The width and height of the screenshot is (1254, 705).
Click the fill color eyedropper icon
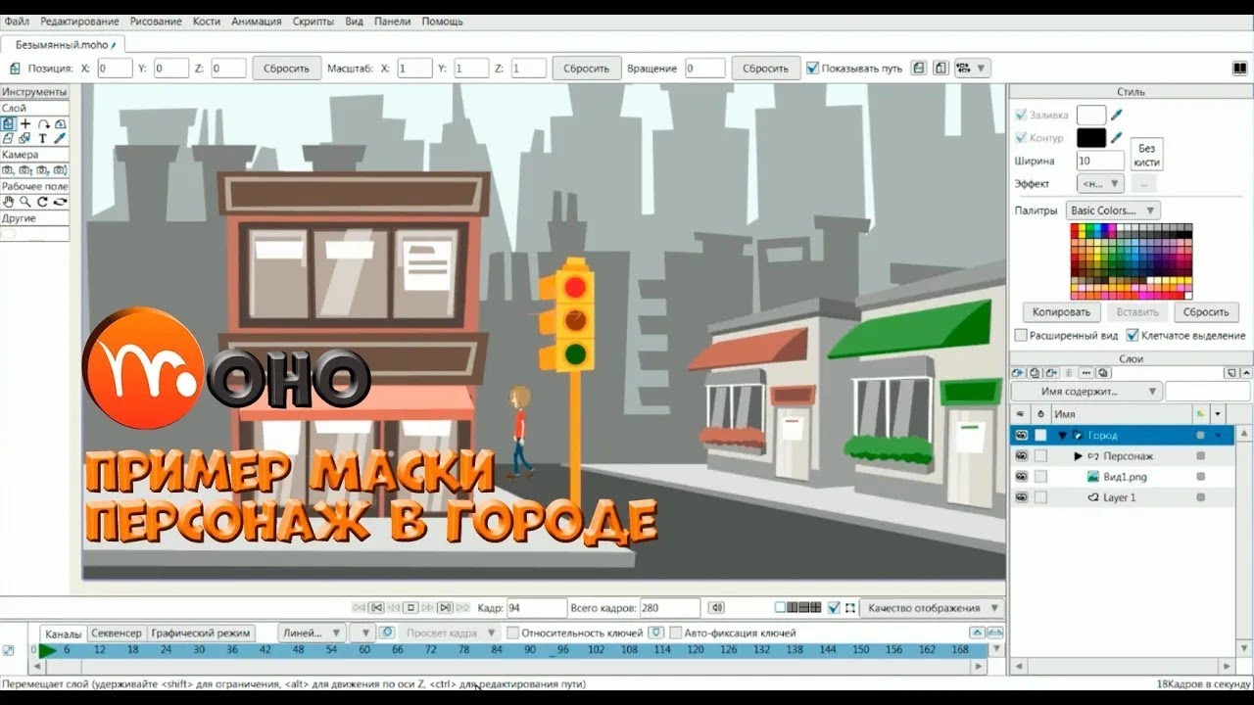[1116, 115]
